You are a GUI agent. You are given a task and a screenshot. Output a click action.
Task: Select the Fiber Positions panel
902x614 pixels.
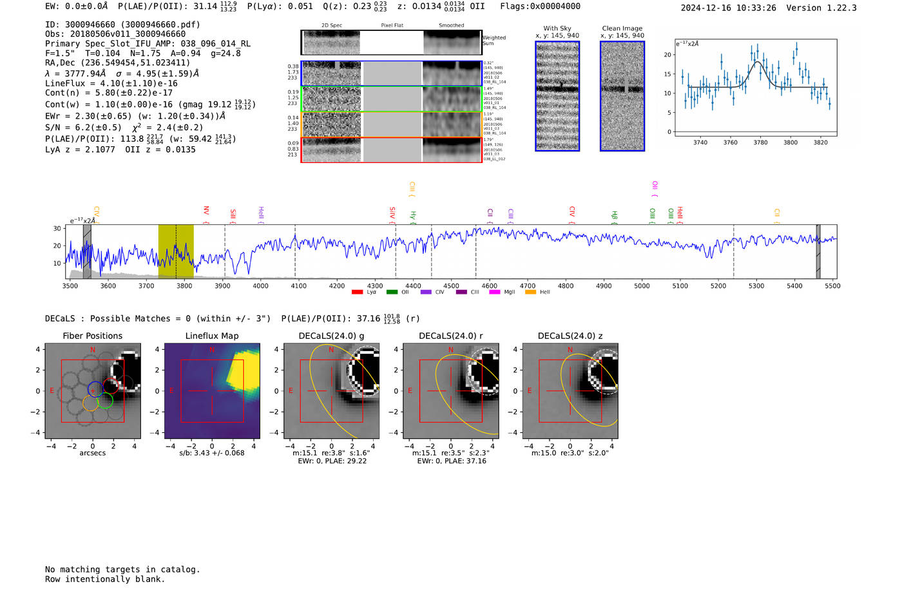click(93, 391)
